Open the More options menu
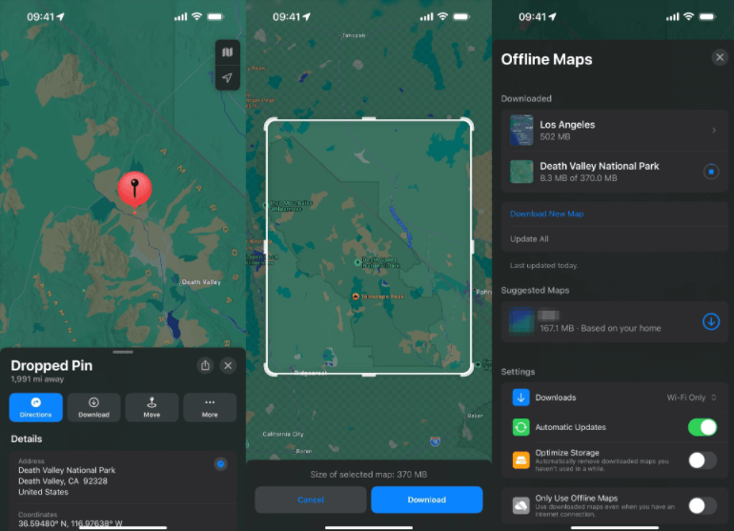This screenshot has width=734, height=531. coord(210,407)
